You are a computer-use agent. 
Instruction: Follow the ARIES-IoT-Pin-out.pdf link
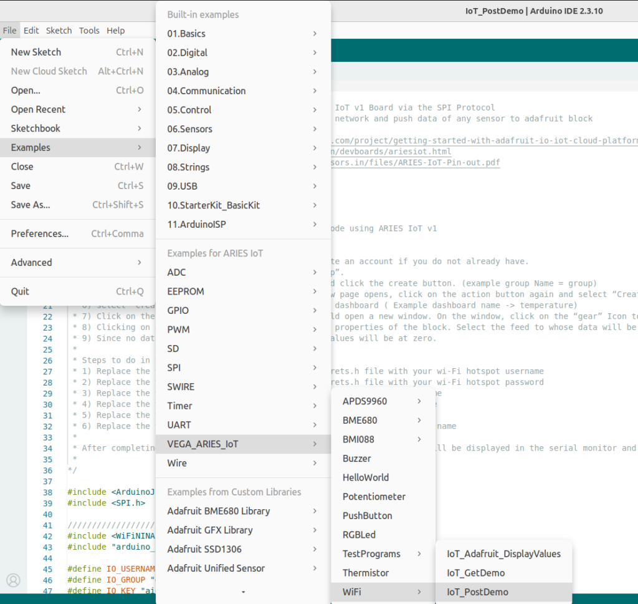pyautogui.click(x=415, y=162)
